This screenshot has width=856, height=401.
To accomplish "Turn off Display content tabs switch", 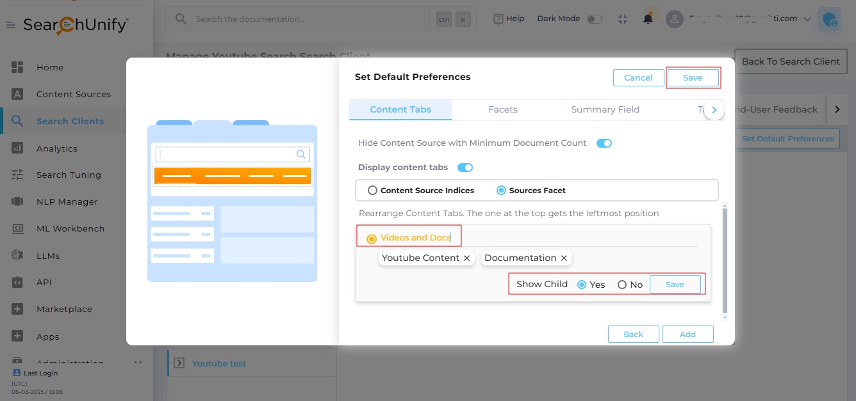I will [465, 168].
